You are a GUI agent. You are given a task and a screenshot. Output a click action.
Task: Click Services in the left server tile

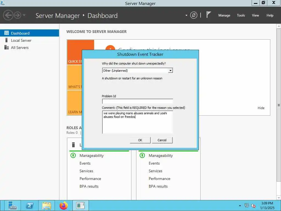[x=86, y=171]
